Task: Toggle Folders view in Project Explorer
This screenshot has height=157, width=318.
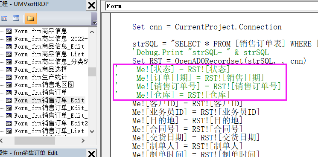Action: [x=30, y=18]
